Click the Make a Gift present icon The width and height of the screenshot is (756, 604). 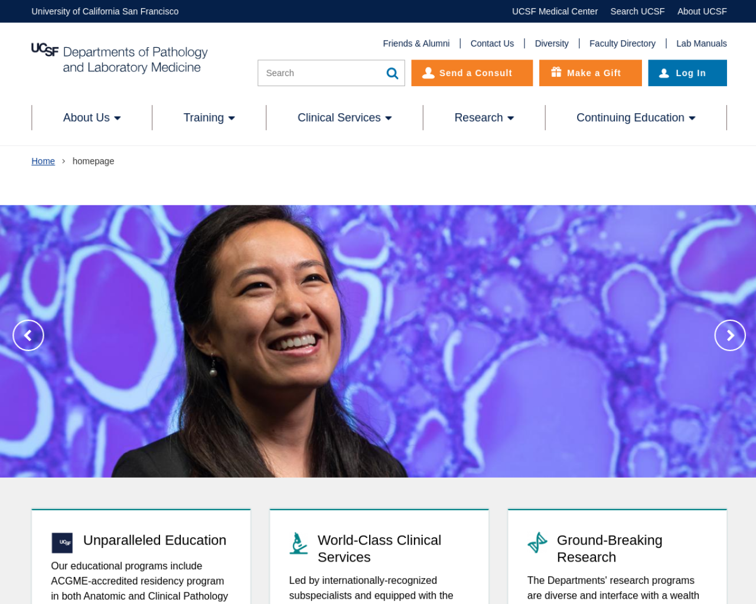point(556,72)
